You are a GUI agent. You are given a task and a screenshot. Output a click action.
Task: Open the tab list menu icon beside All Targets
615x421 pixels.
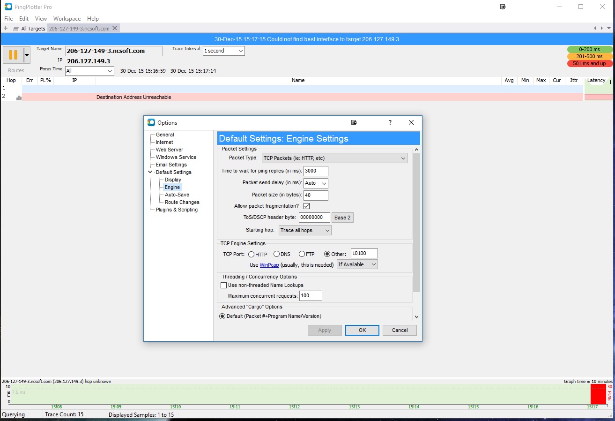[16, 29]
